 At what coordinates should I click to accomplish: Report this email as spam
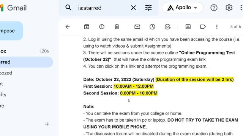click(x=102, y=27)
